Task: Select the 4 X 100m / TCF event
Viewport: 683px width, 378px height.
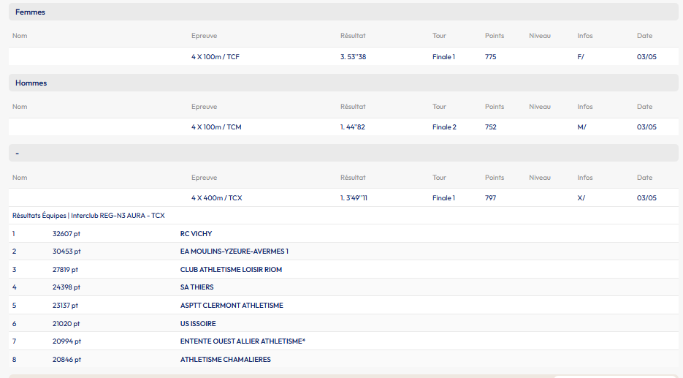Action: click(215, 57)
